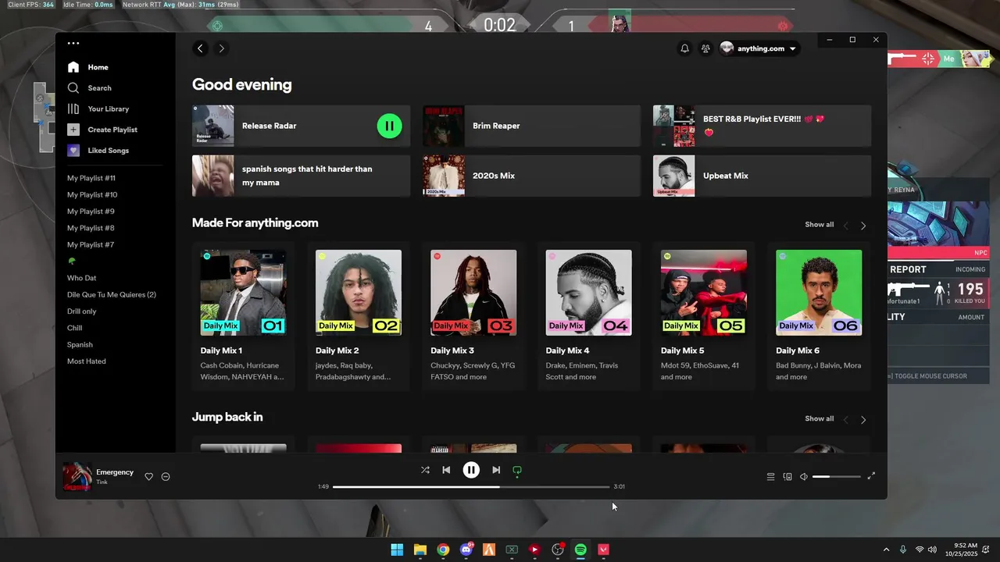Image resolution: width=1000 pixels, height=562 pixels.
Task: Go forward with the right arrow
Action: 221,48
